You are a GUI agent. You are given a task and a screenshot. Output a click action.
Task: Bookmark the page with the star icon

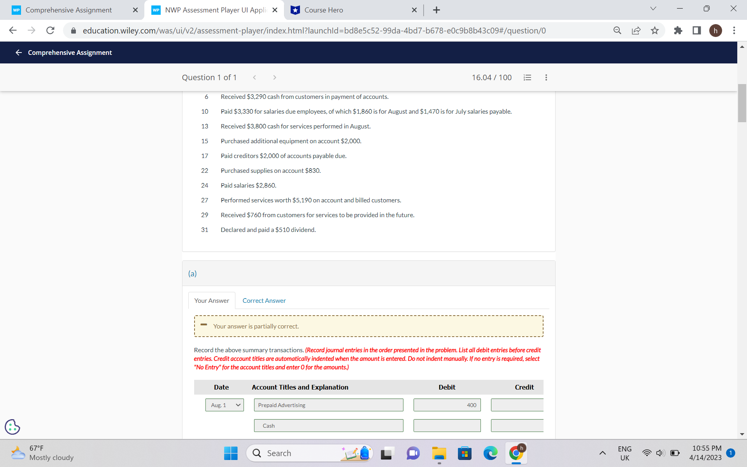pyautogui.click(x=655, y=30)
